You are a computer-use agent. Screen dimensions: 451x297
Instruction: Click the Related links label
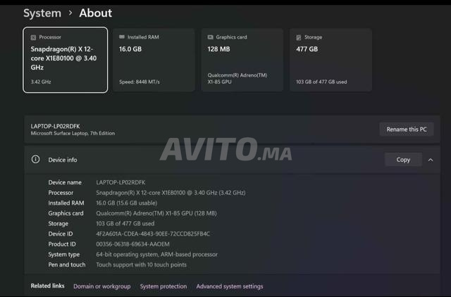point(47,286)
